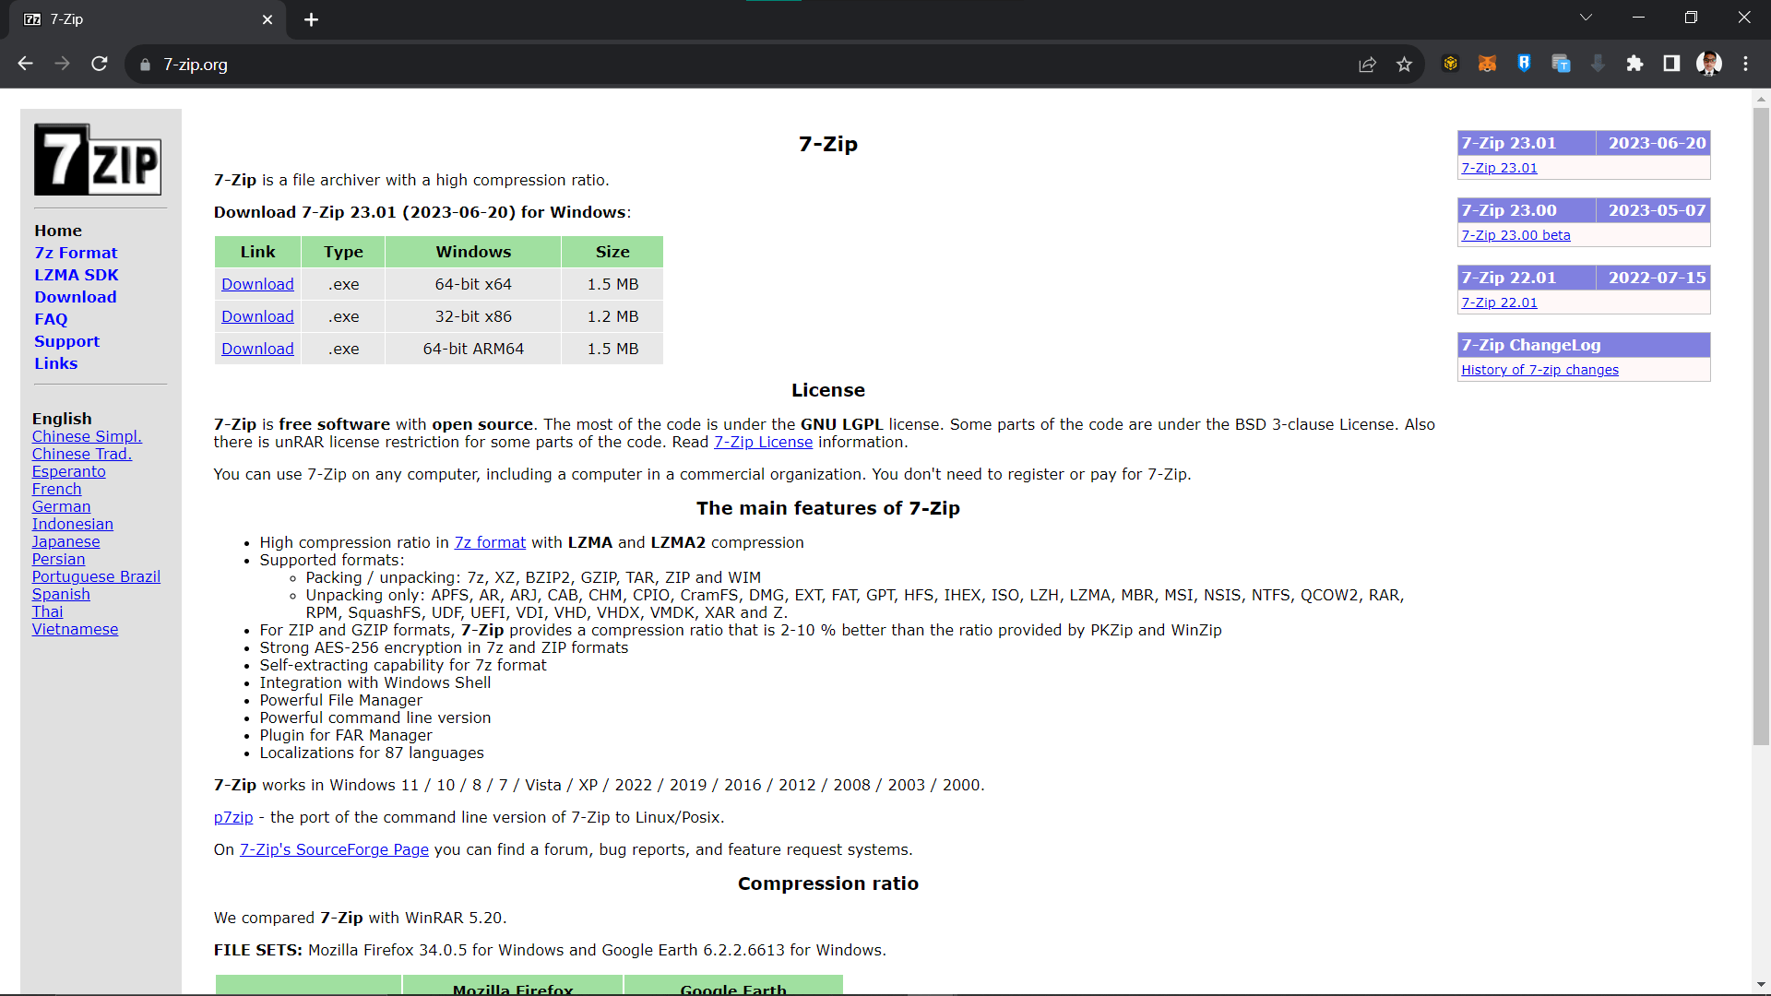View site security via the padlock icon
The image size is (1771, 996).
(145, 65)
